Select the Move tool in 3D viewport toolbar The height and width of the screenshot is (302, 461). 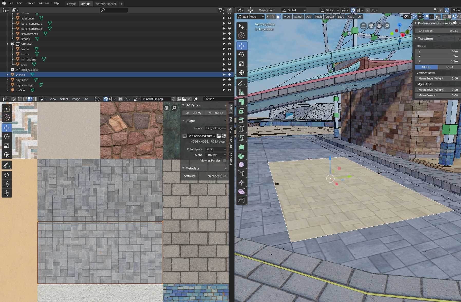tap(241, 46)
